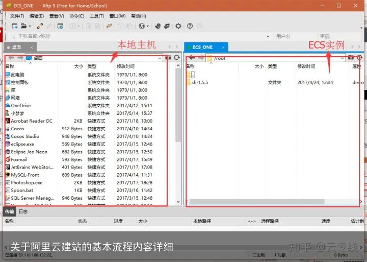This screenshot has height=262, width=367.
Task: Refresh the local pane
Action: click(177, 58)
